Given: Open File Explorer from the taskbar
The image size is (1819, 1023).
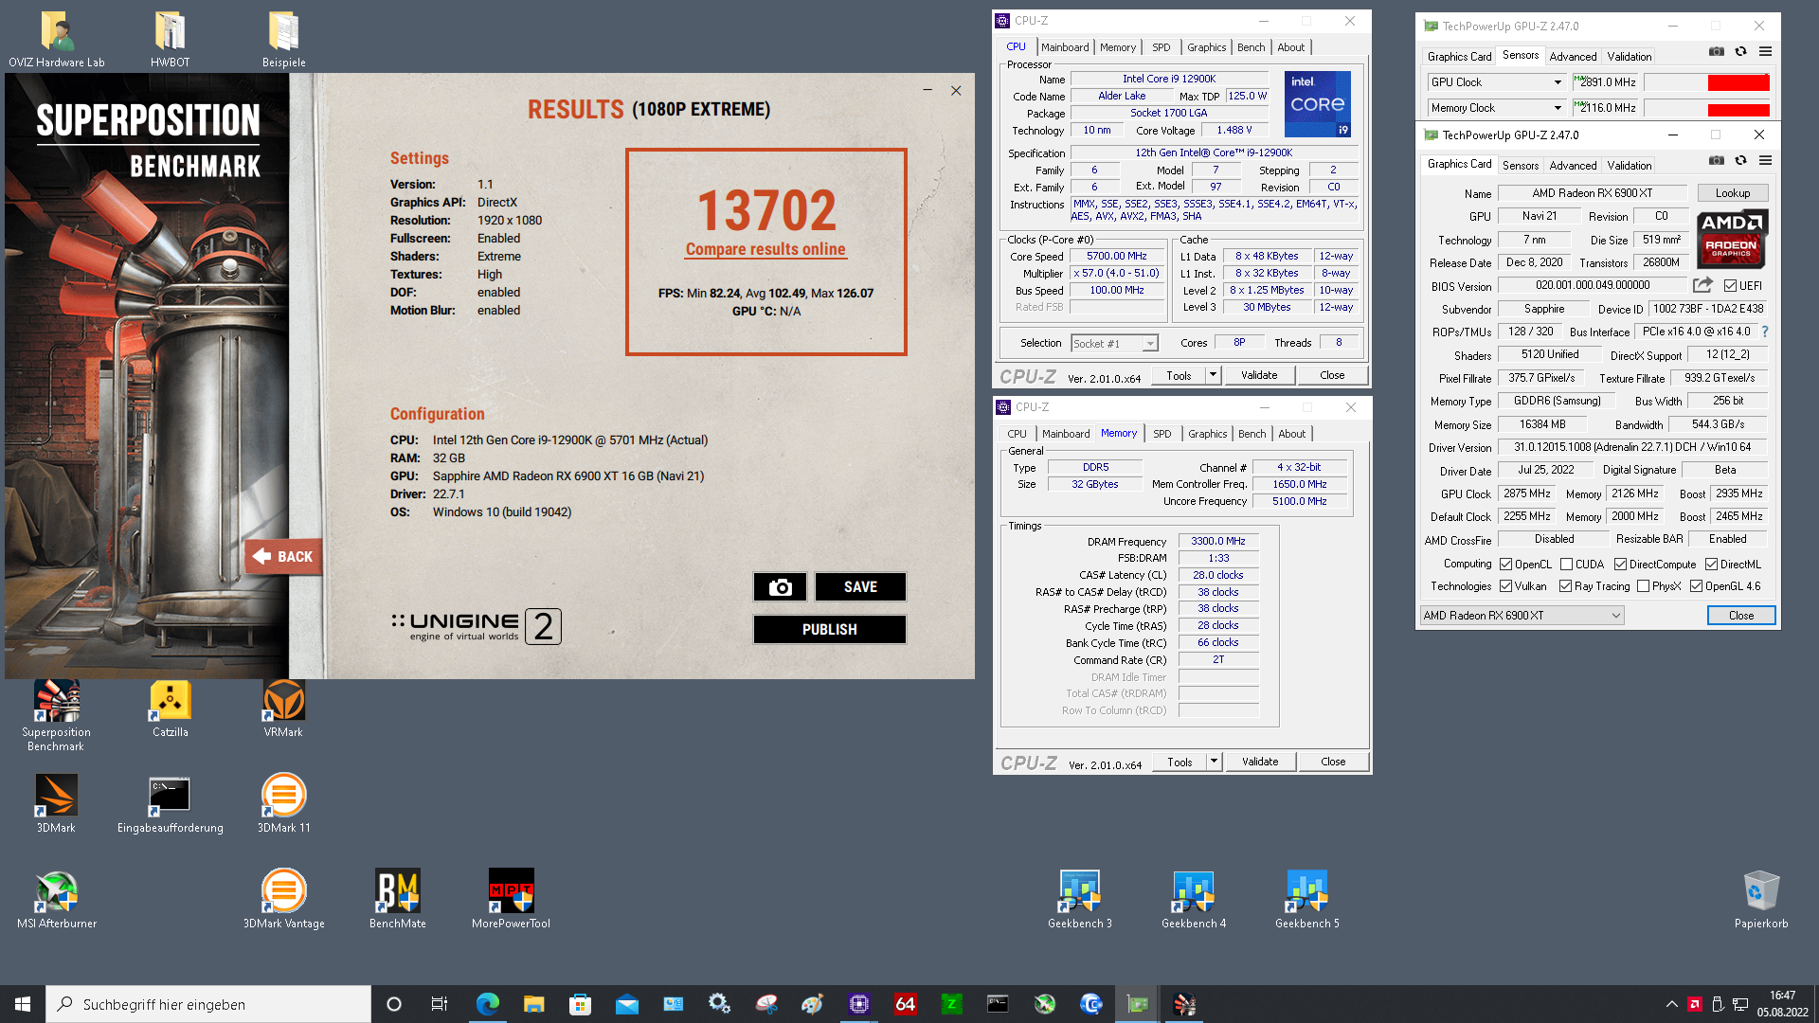Looking at the screenshot, I should tap(533, 1004).
